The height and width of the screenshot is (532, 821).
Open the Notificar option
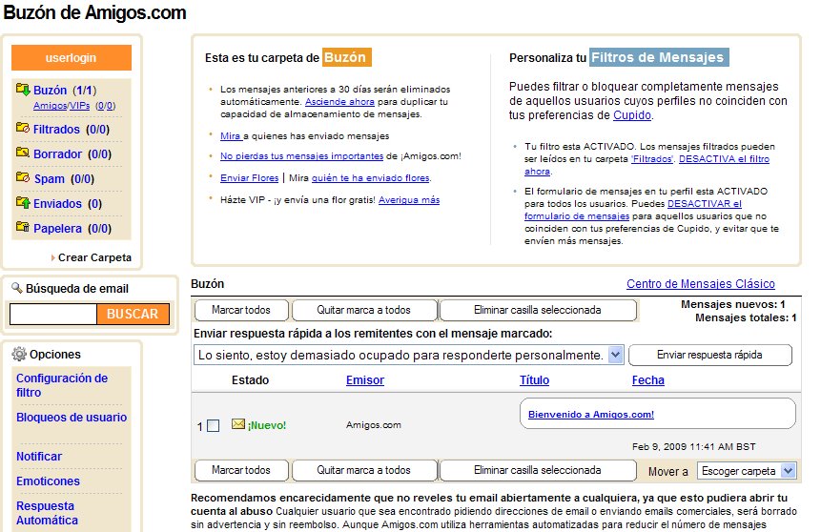[x=39, y=457]
